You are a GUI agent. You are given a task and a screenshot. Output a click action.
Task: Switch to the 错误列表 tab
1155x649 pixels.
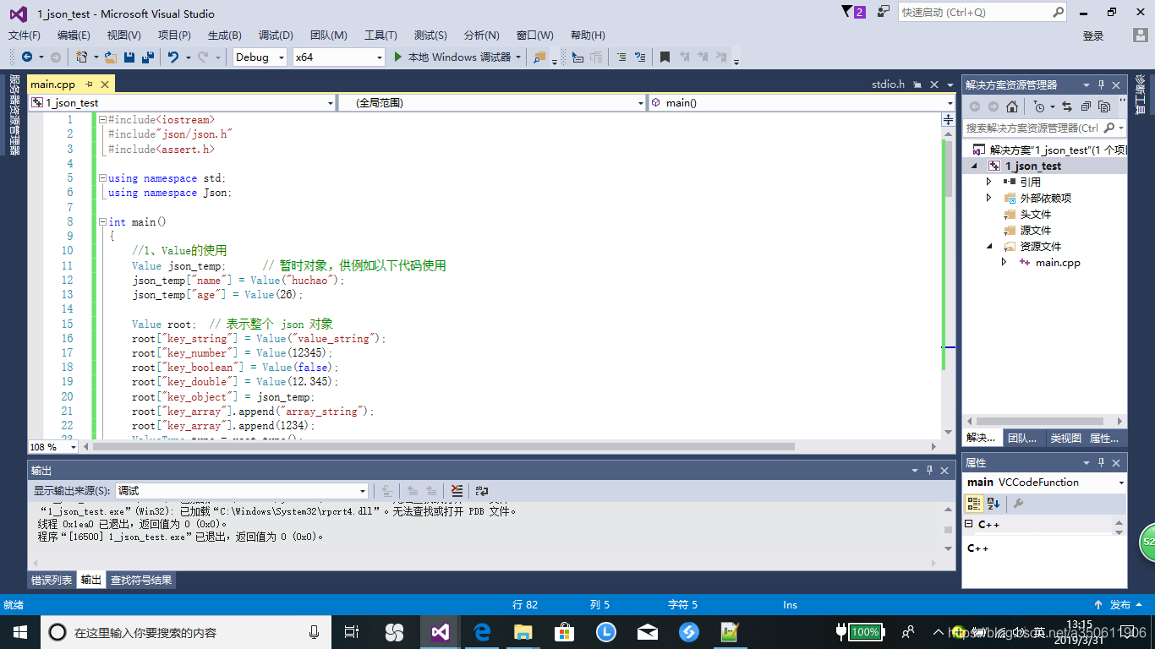51,580
